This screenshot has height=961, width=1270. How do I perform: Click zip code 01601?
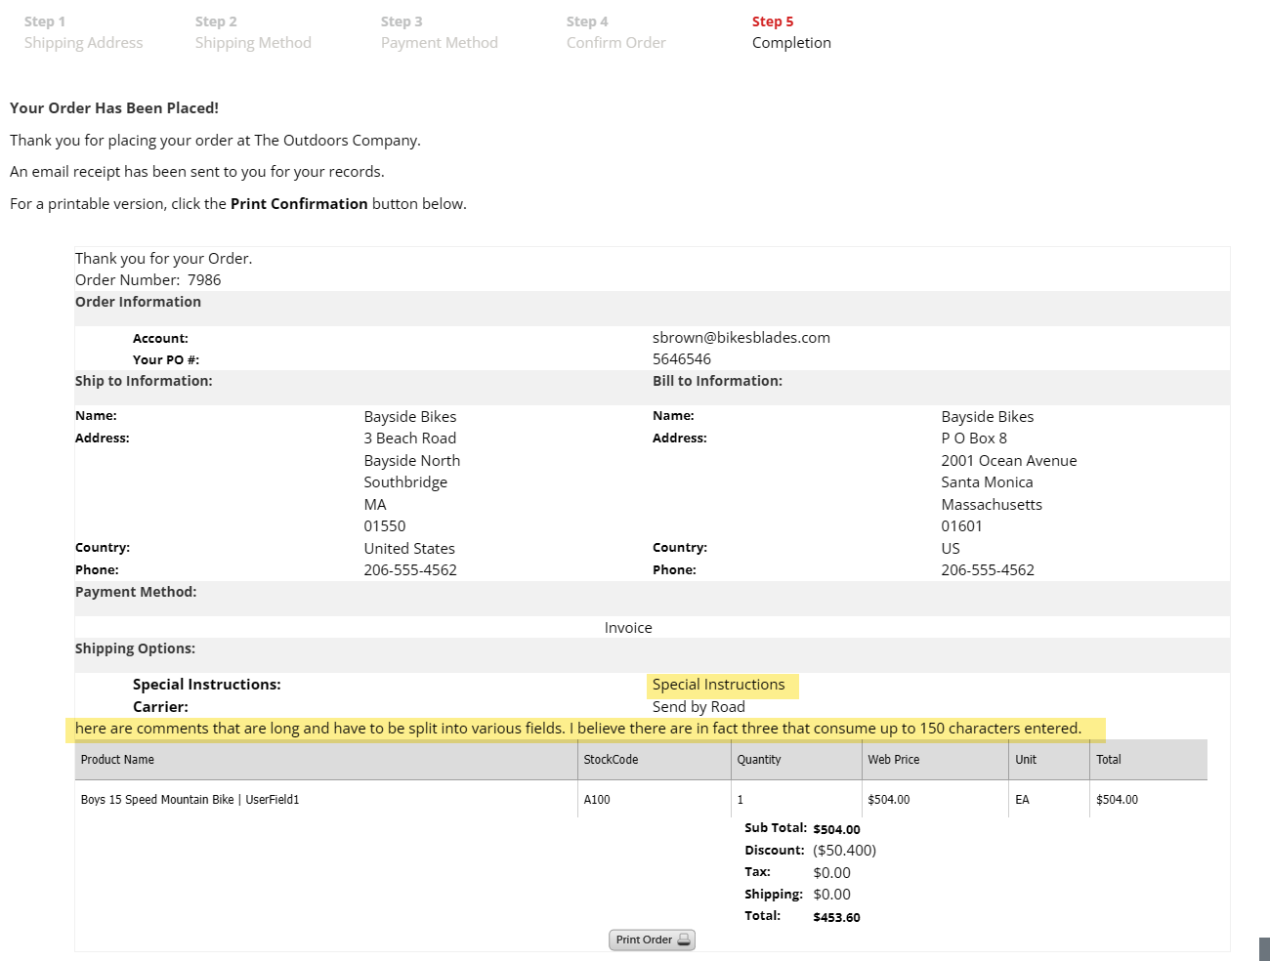(x=961, y=526)
